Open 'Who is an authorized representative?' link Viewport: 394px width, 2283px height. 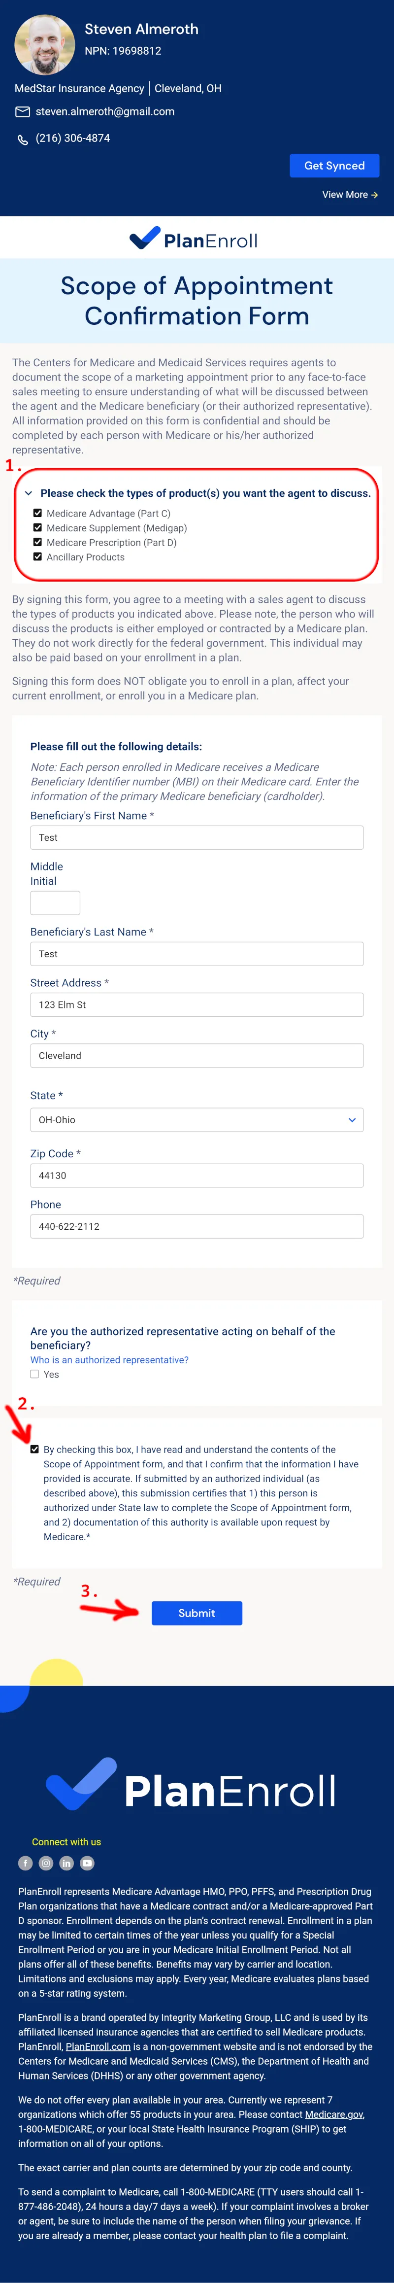tap(109, 1359)
